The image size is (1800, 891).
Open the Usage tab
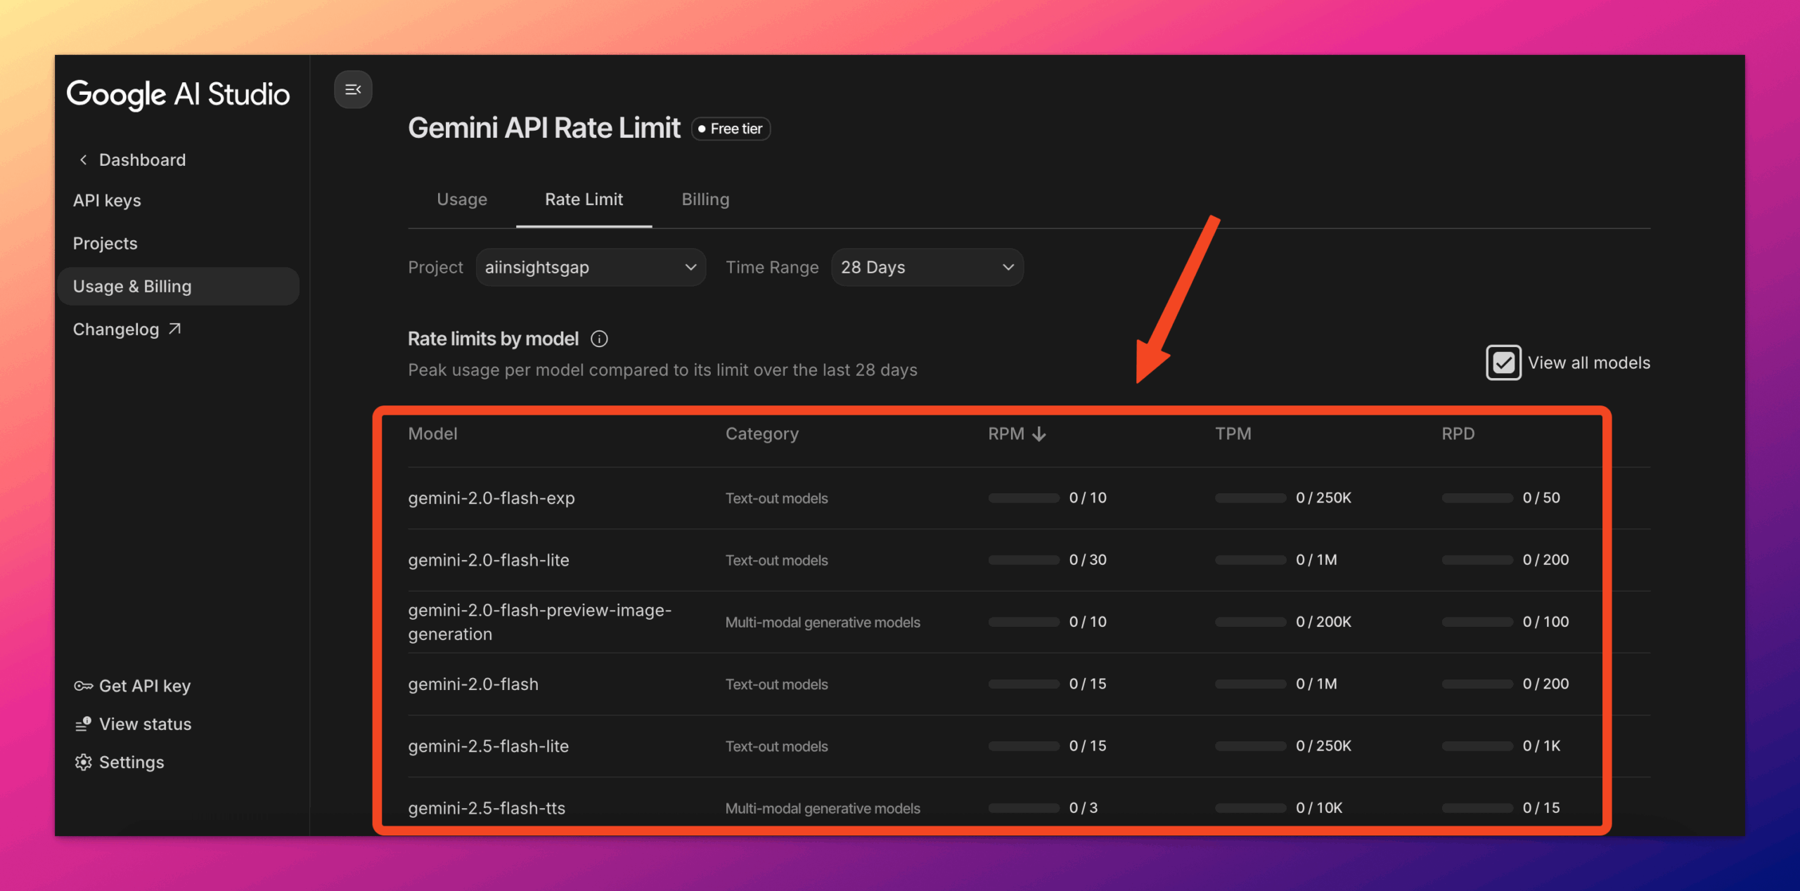462,200
